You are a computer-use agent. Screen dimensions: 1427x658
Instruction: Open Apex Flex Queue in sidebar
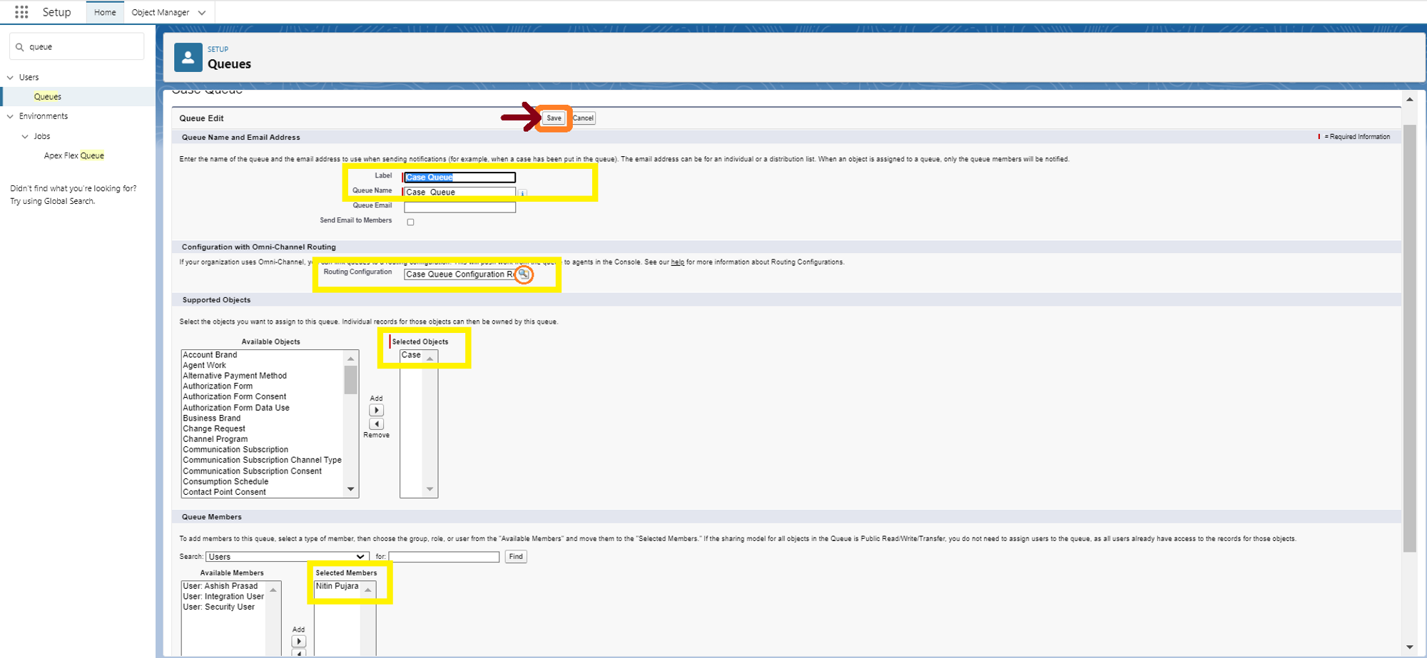pos(74,155)
